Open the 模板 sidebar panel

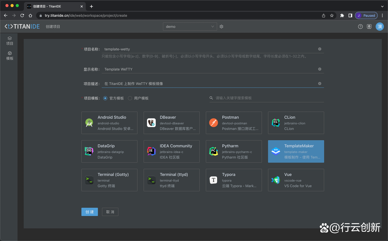(10, 55)
